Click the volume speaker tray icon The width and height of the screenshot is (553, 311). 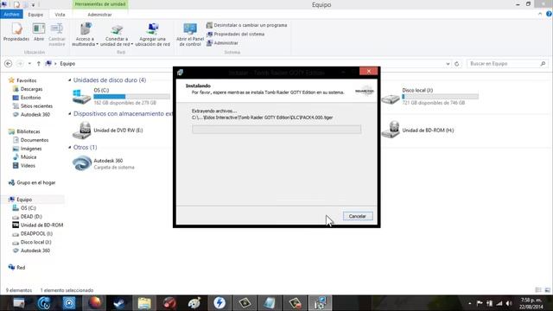click(509, 303)
